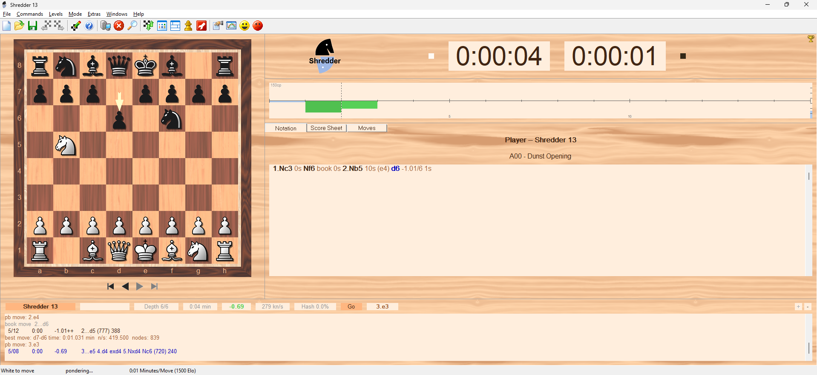Viewport: 817px width, 375px height.
Task: Click the minus button in engine panel
Action: (808, 307)
